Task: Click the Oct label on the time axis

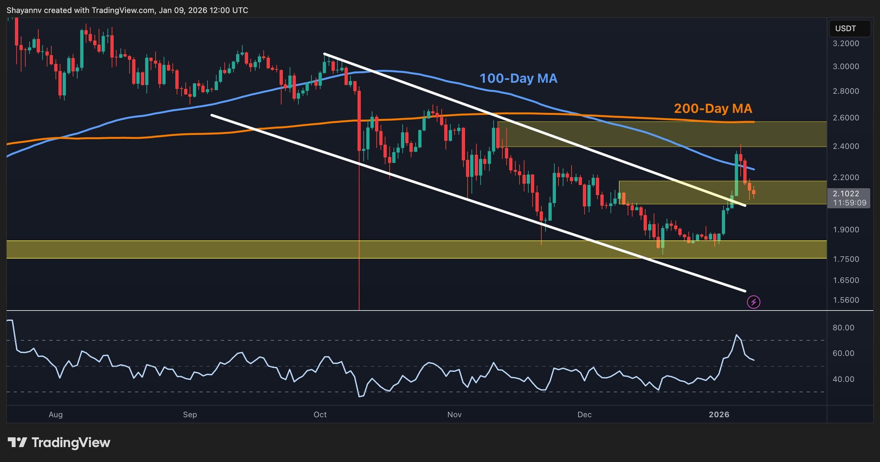Action: coord(320,415)
